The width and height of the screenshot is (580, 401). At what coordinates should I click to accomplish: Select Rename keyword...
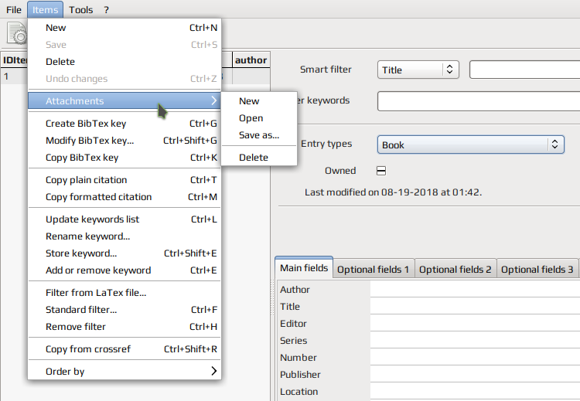125,236
